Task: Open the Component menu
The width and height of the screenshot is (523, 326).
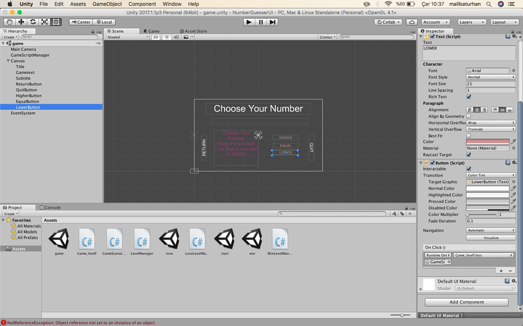Action: click(142, 4)
